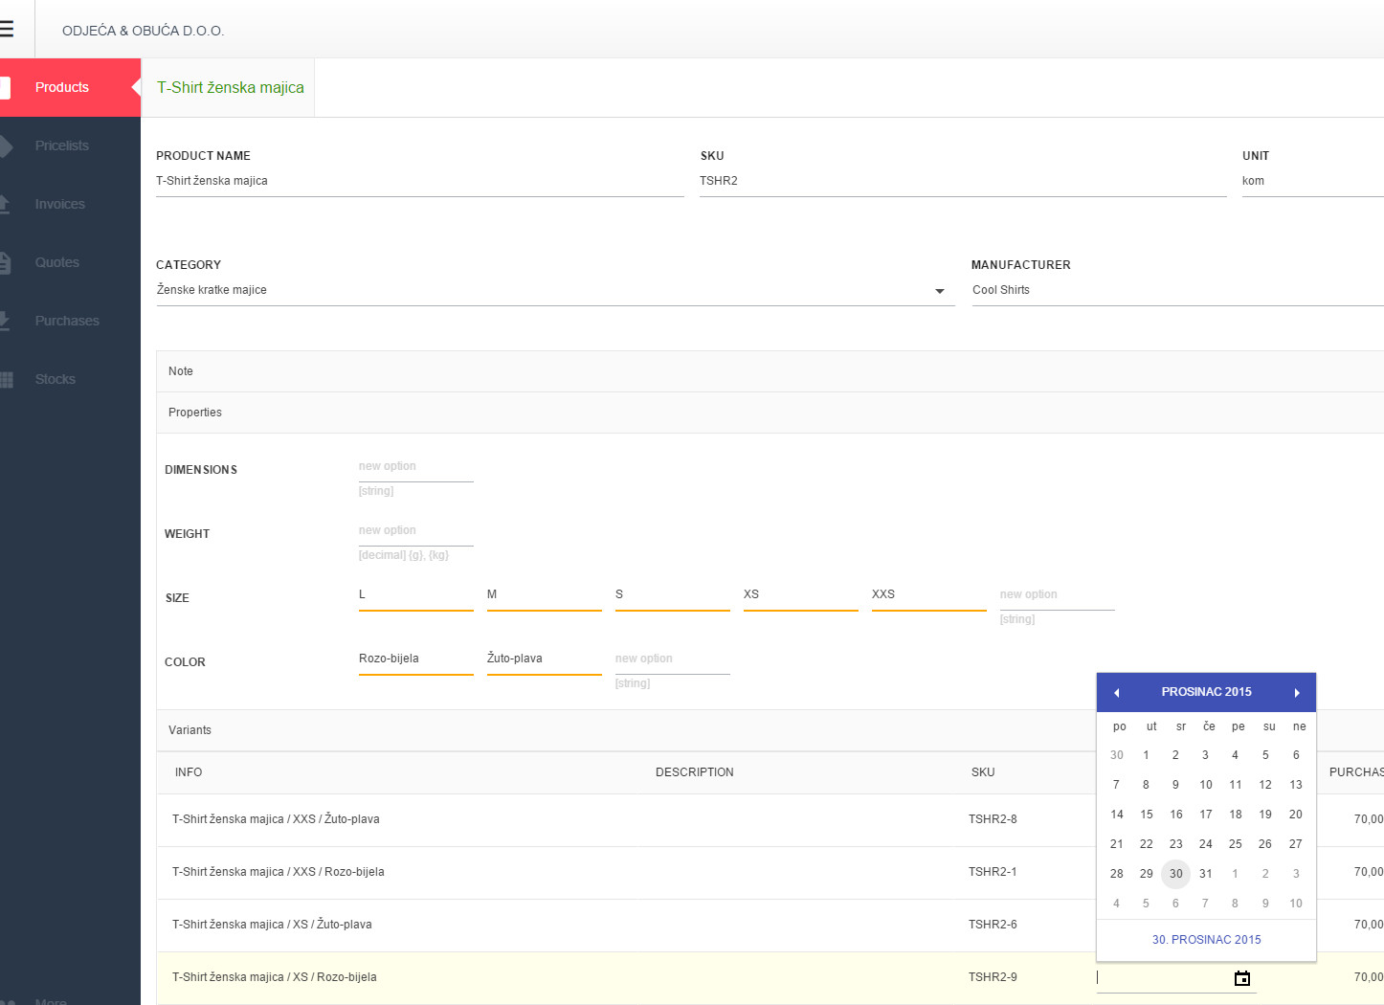Click the Dimensions new option field
Screen dimensions: 1384x1005
click(x=416, y=467)
